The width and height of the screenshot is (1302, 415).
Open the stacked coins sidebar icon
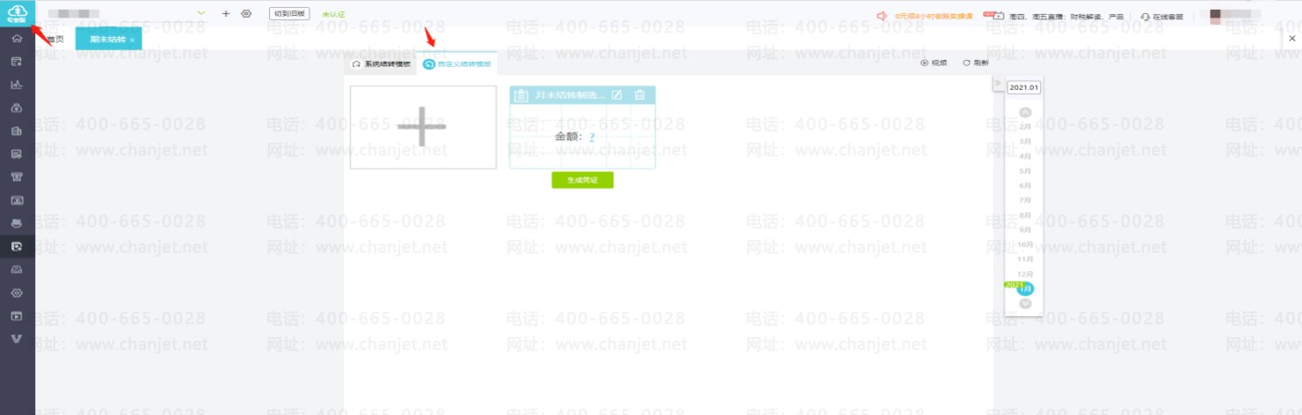17,223
